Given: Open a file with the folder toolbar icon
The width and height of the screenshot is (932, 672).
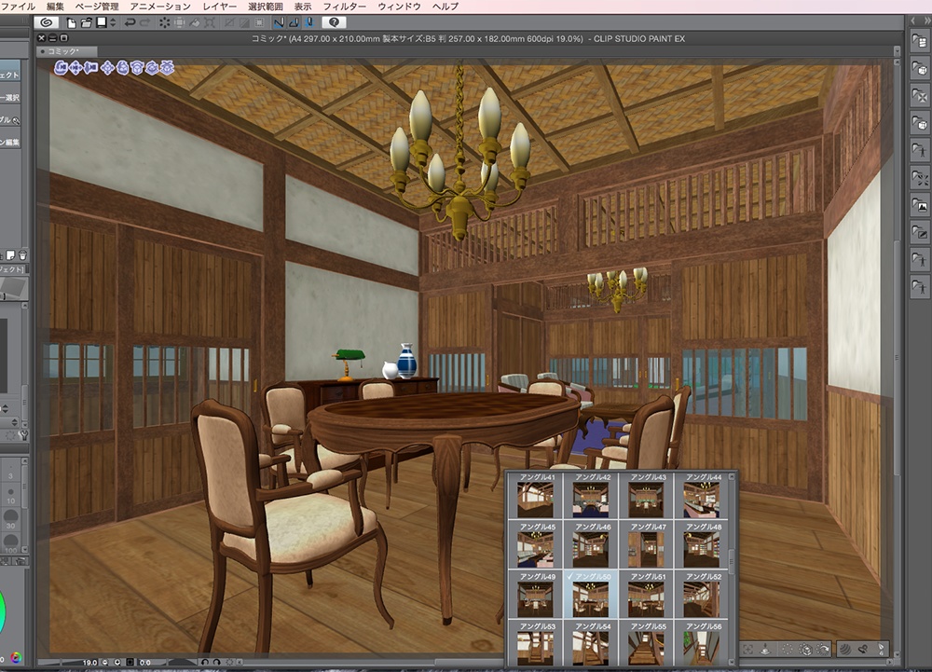Looking at the screenshot, I should coord(85,23).
